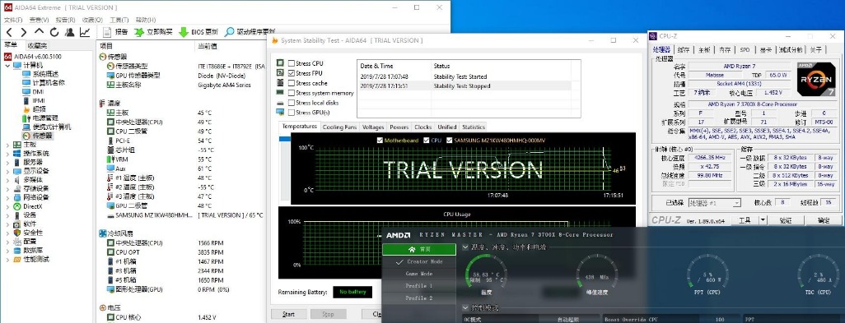Enable the Stress CPU checkbox
845x323 pixels.
pos(291,63)
